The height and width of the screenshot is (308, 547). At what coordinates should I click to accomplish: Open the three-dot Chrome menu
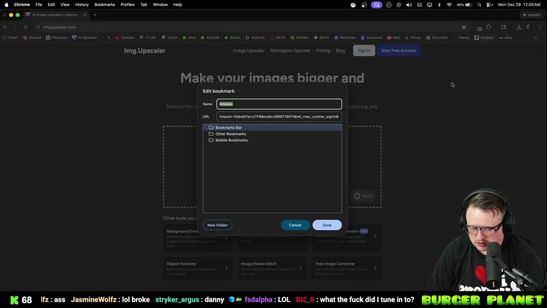(539, 27)
